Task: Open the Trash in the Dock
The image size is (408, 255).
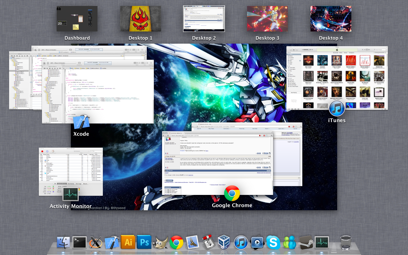Action: click(x=346, y=243)
